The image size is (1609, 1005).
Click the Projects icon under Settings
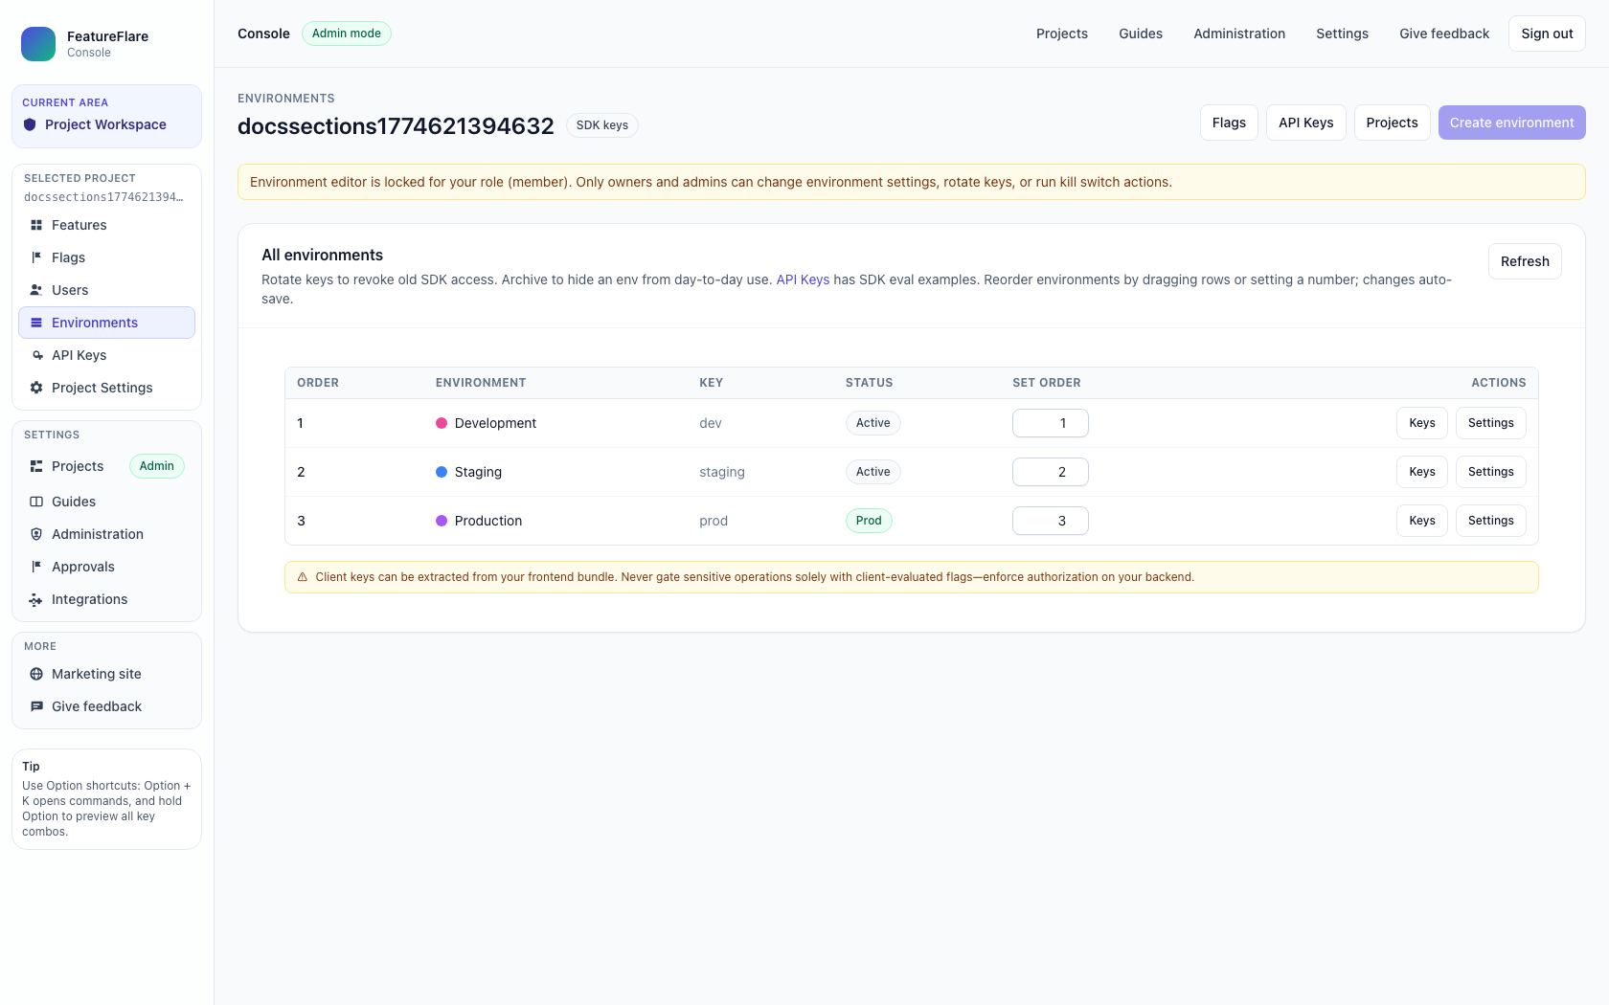[x=36, y=466]
